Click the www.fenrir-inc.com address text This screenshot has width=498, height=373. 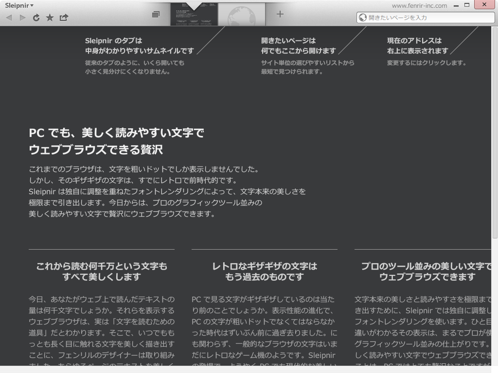(419, 6)
